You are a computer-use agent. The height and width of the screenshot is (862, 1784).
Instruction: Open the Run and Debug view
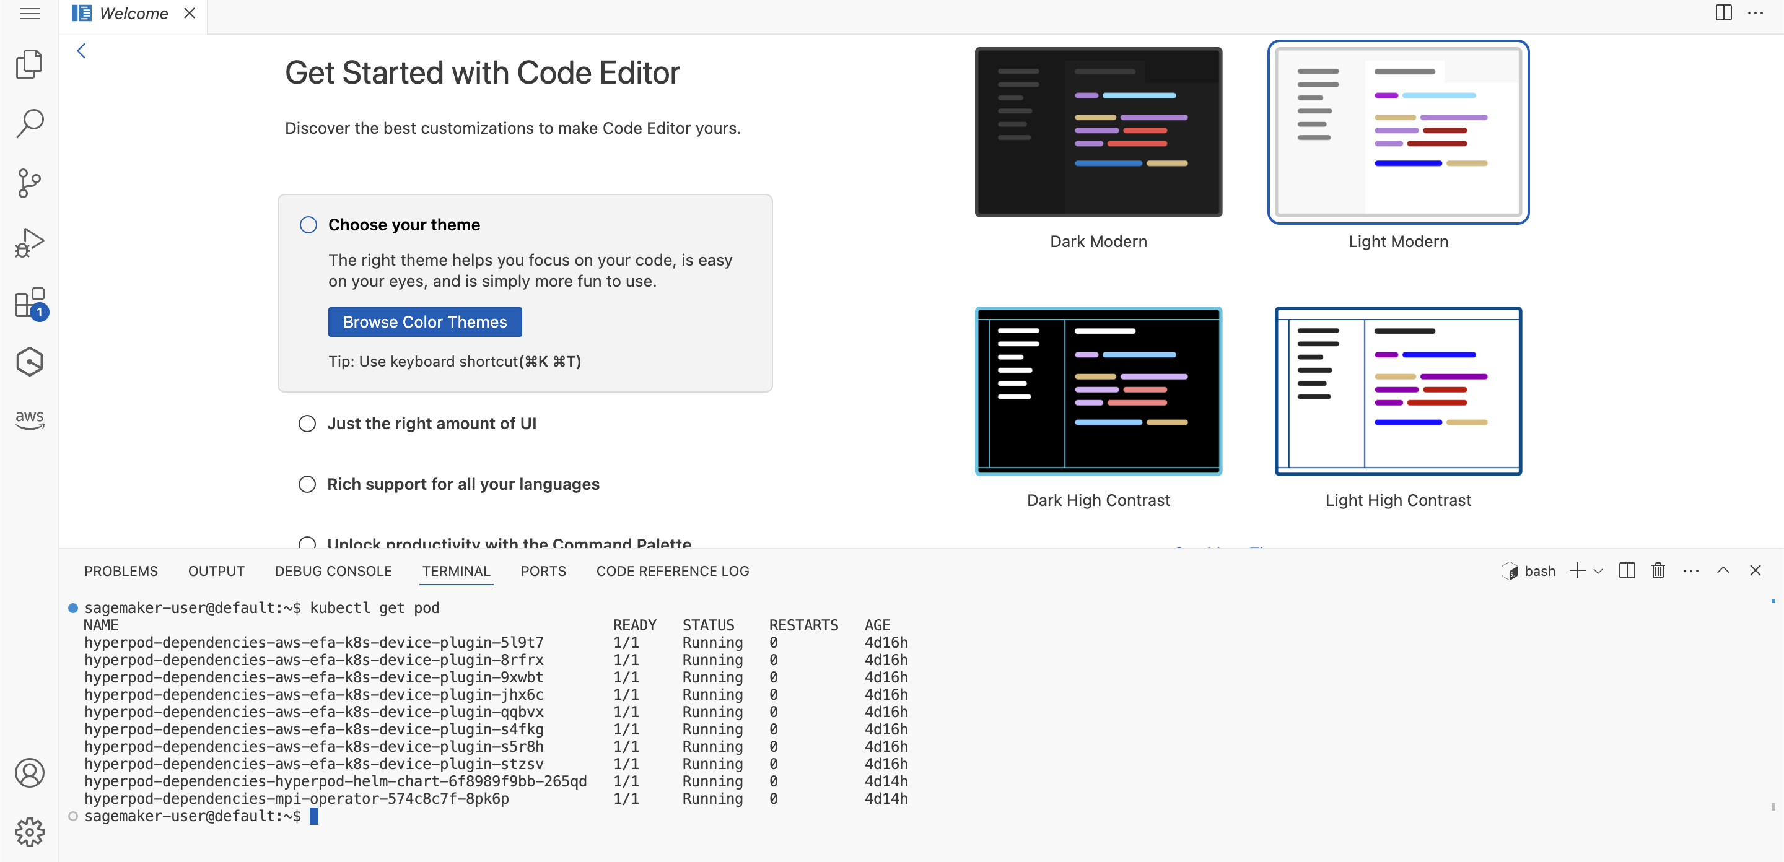coord(29,242)
